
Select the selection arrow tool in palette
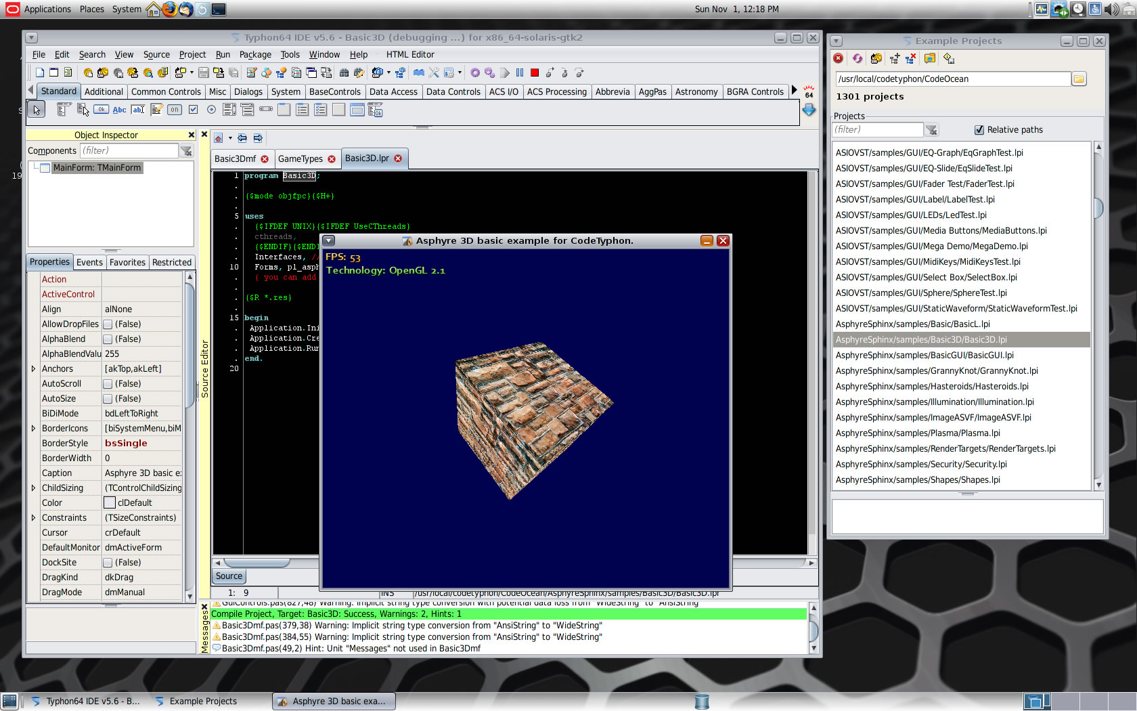(37, 109)
